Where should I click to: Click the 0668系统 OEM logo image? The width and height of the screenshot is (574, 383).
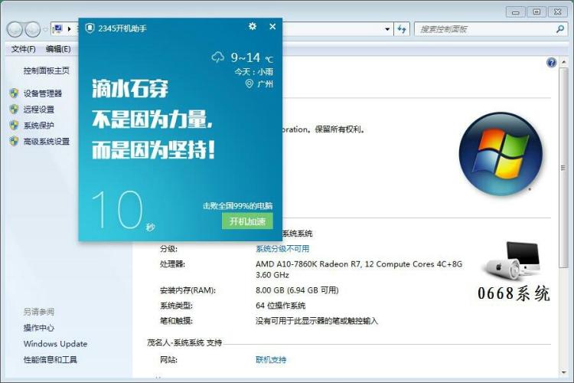pos(514,272)
